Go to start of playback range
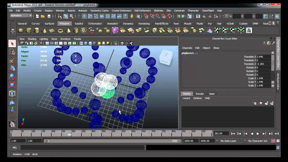 233,134
